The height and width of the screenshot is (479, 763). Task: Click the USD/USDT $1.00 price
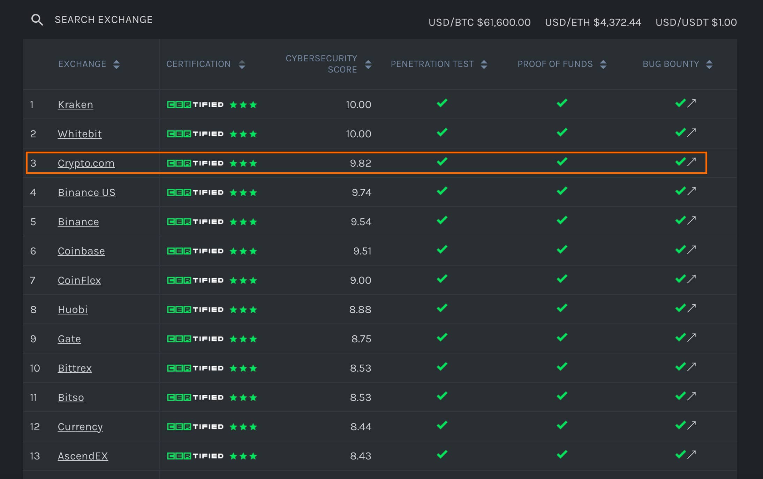(x=696, y=22)
